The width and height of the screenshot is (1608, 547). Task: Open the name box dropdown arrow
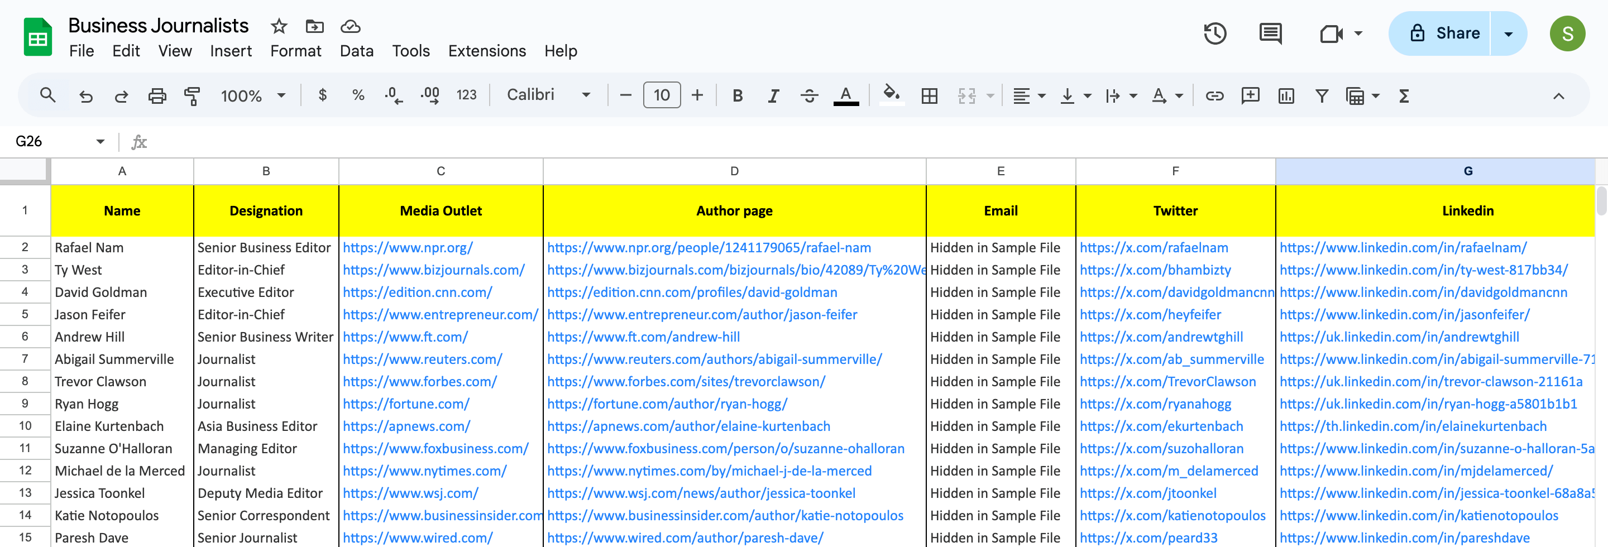point(100,142)
